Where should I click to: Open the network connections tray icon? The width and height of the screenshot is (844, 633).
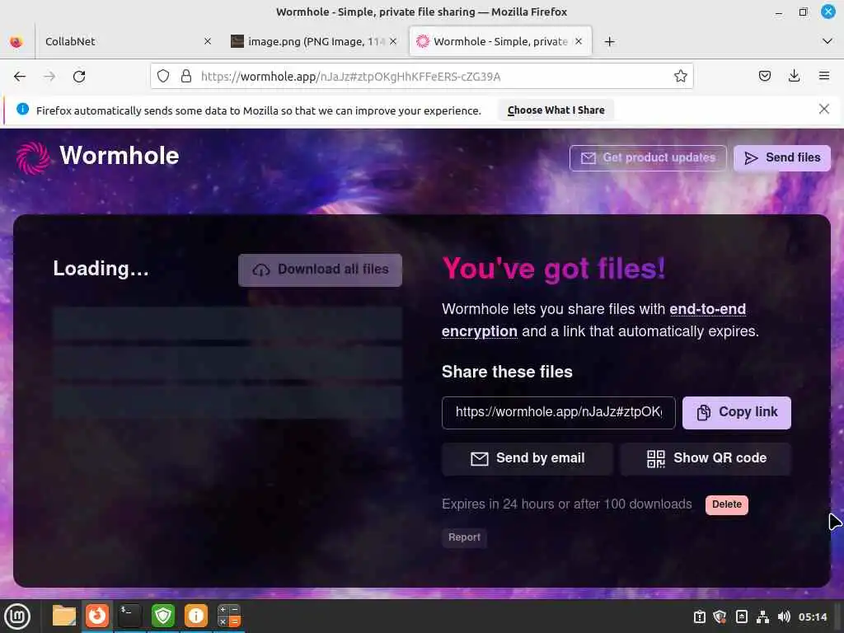point(762,617)
